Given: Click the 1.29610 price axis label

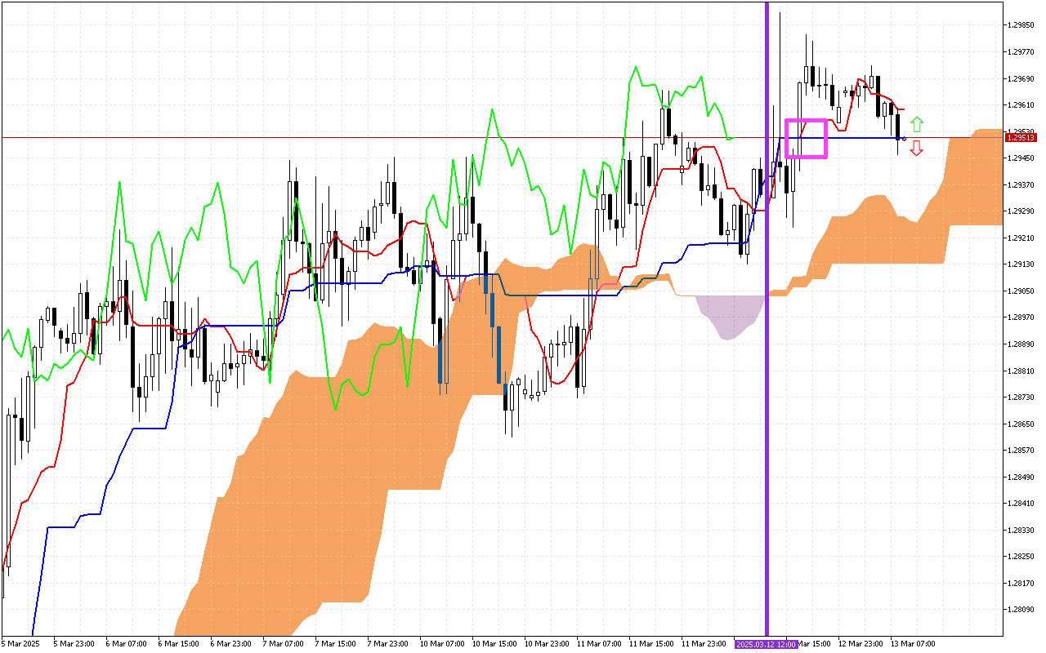Looking at the screenshot, I should click(x=1021, y=105).
